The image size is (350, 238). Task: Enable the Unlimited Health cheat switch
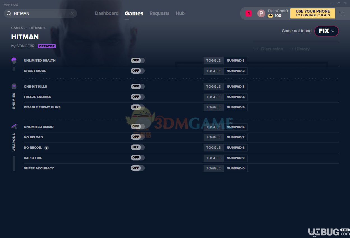[x=138, y=60]
